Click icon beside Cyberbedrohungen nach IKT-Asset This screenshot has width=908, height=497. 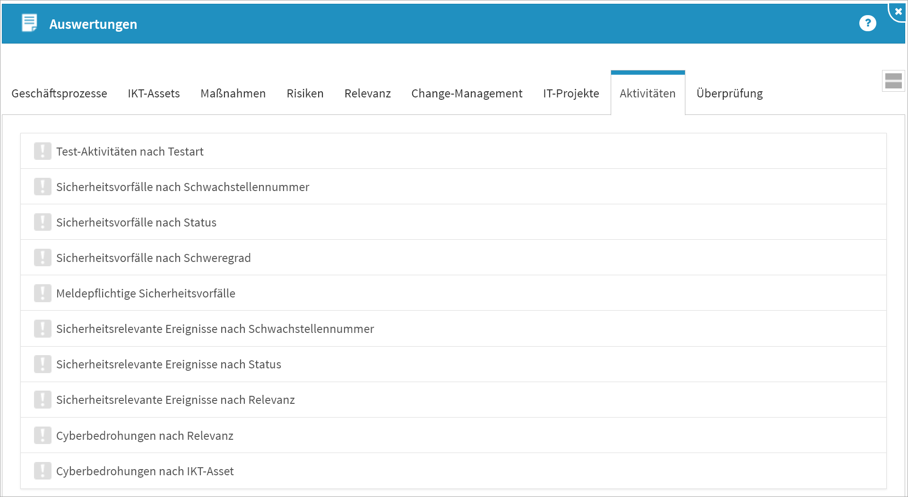pyautogui.click(x=43, y=471)
